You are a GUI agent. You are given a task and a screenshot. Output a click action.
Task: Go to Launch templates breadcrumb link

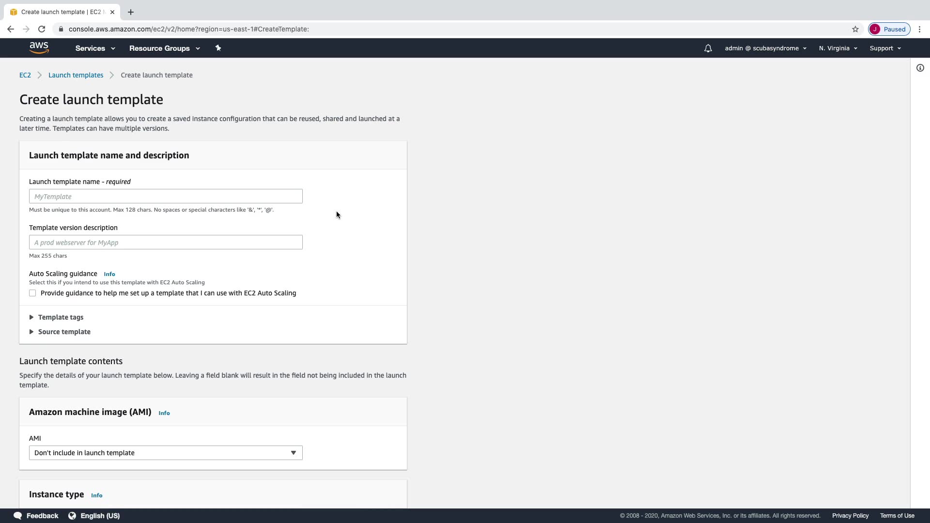pos(76,75)
